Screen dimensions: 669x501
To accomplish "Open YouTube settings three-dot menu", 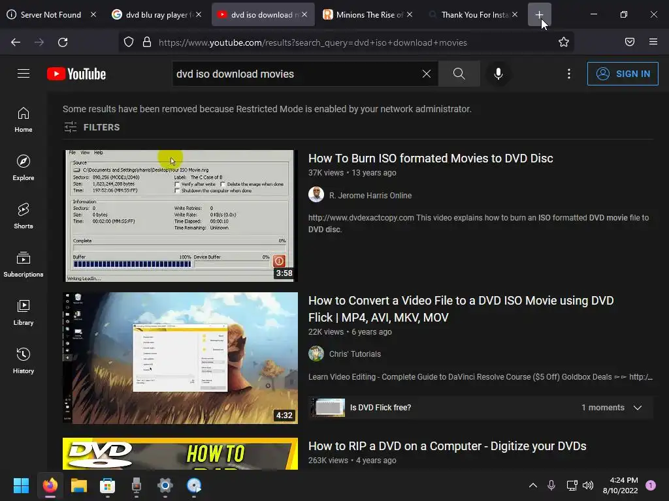I will [569, 74].
